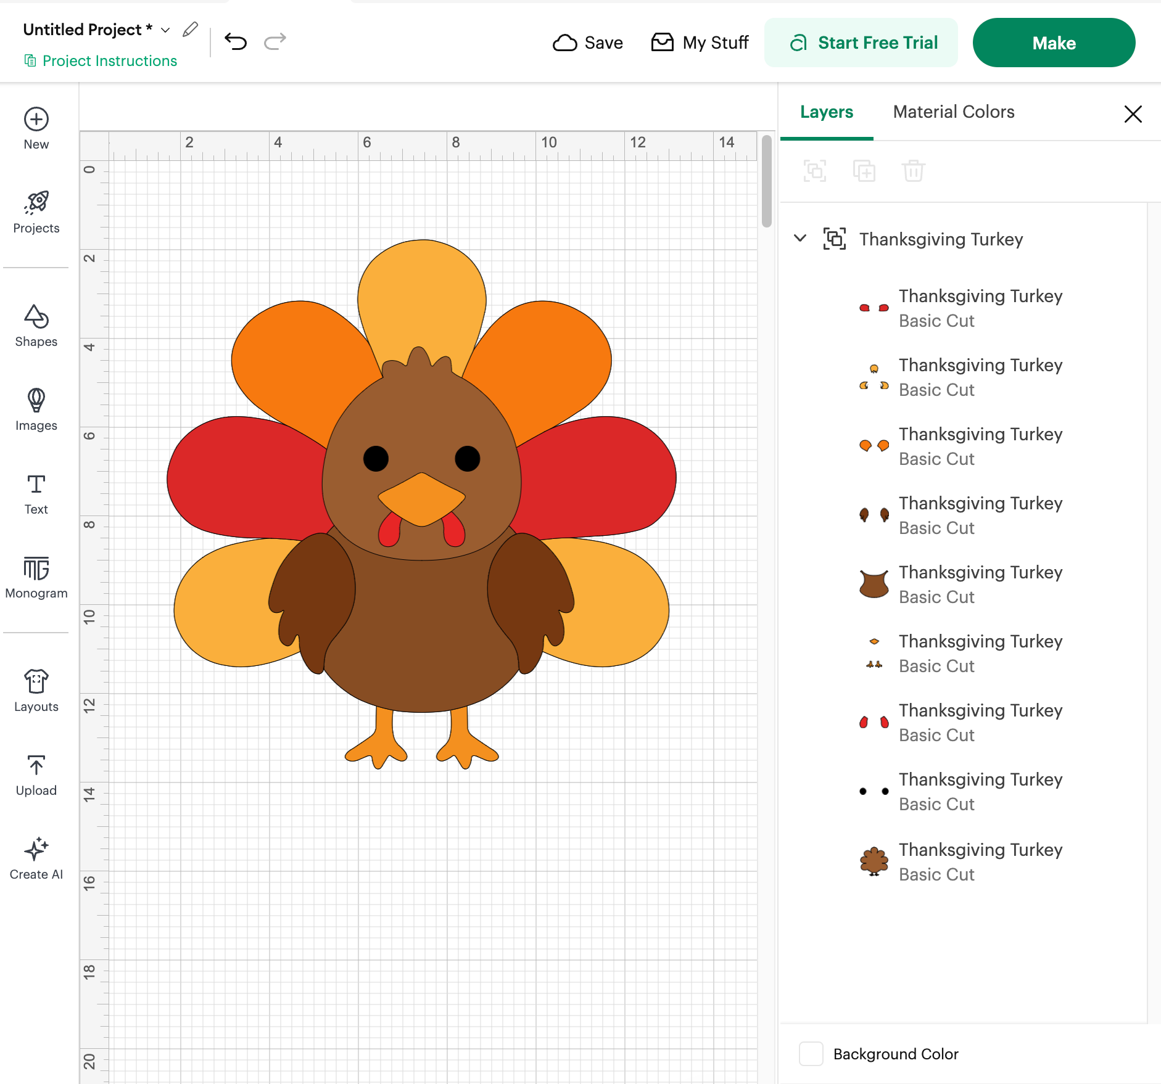Click the New canvas icon
This screenshot has height=1084, width=1161.
click(36, 120)
